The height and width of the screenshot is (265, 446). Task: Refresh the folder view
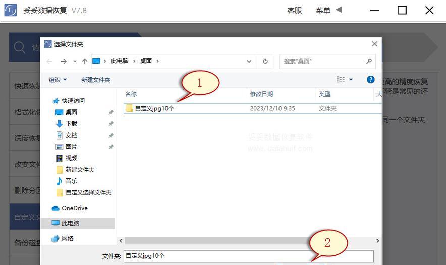coord(265,61)
